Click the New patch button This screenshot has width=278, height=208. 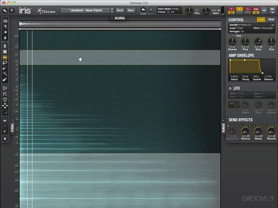(x=131, y=11)
